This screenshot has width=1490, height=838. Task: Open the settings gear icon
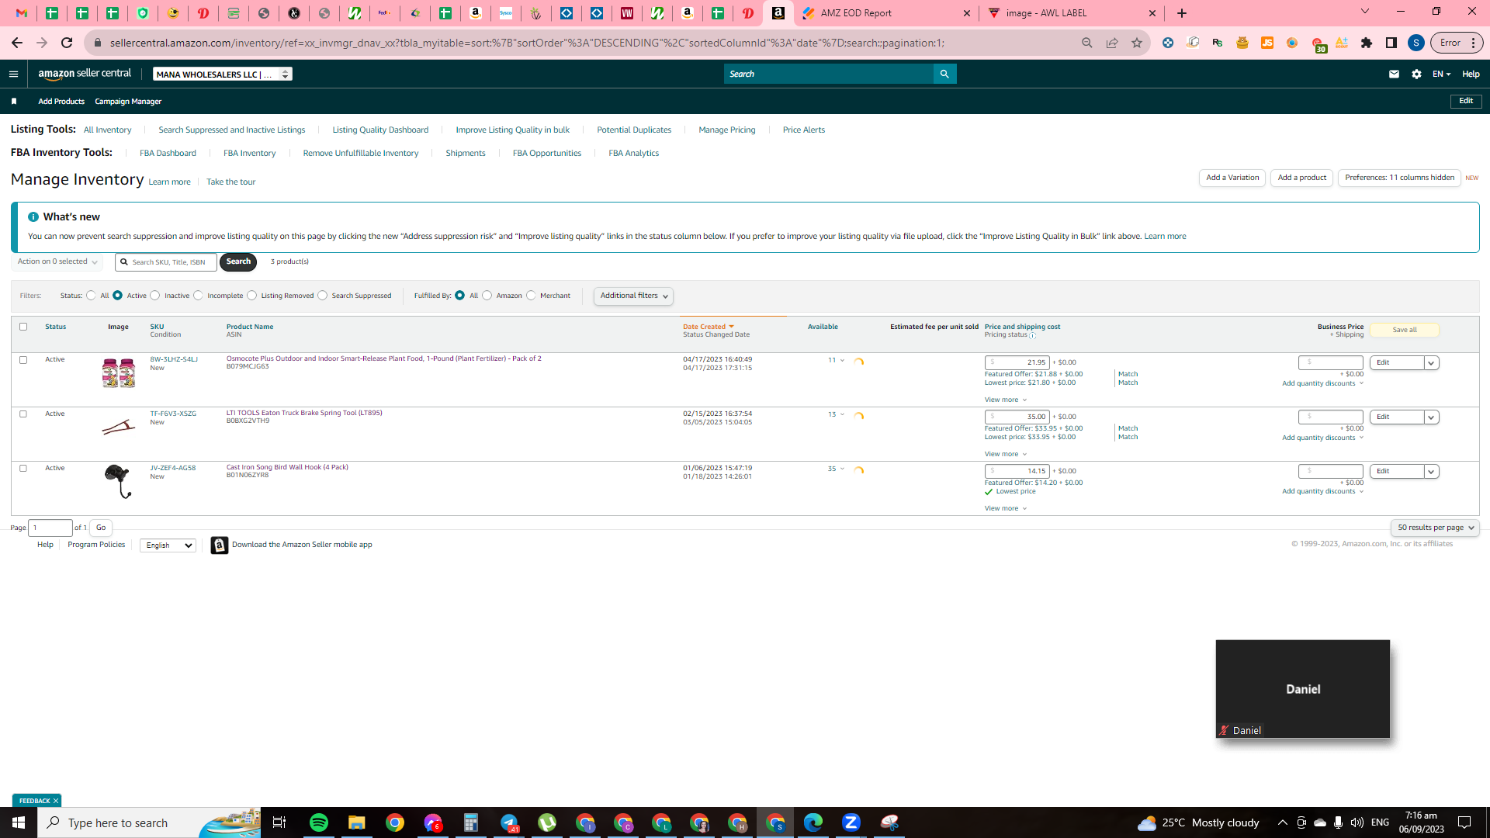coord(1416,74)
